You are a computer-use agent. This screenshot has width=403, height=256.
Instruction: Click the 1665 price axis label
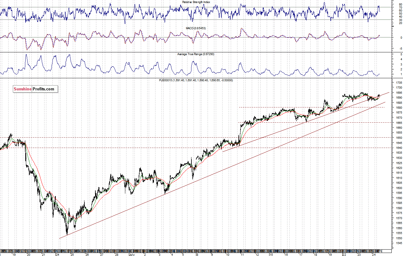coord(398,123)
